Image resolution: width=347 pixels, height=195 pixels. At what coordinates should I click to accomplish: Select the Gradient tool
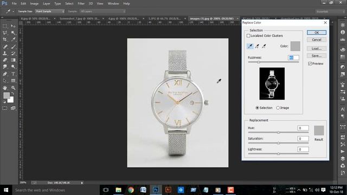coord(13,60)
